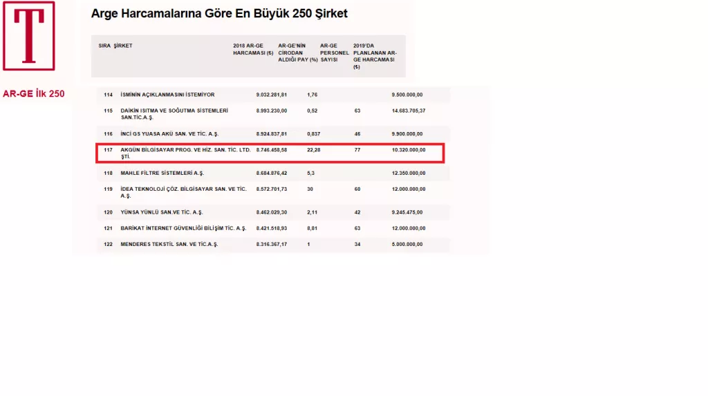
Task: Click the SIRA column header
Action: pyautogui.click(x=104, y=46)
